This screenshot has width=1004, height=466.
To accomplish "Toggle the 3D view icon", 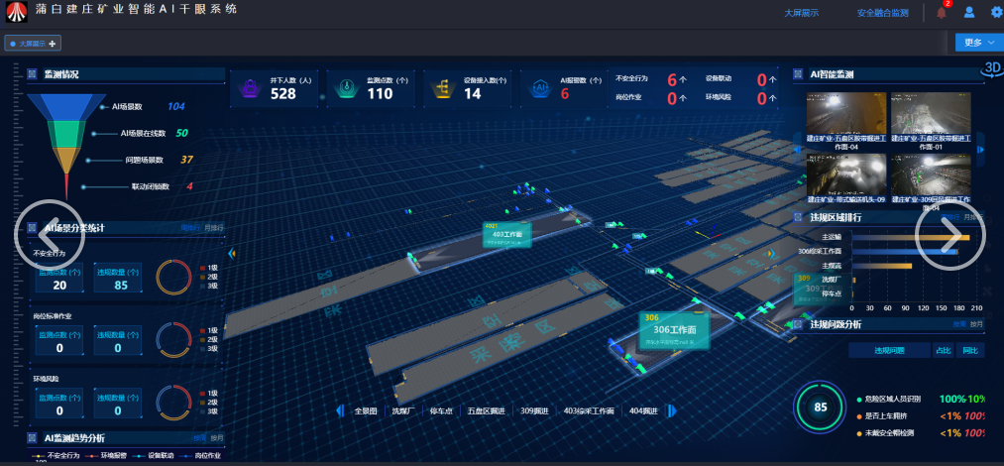I will [x=991, y=67].
